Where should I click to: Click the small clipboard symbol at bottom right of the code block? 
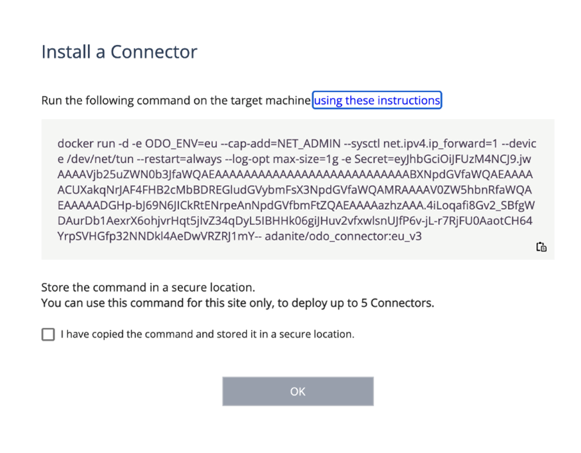541,247
